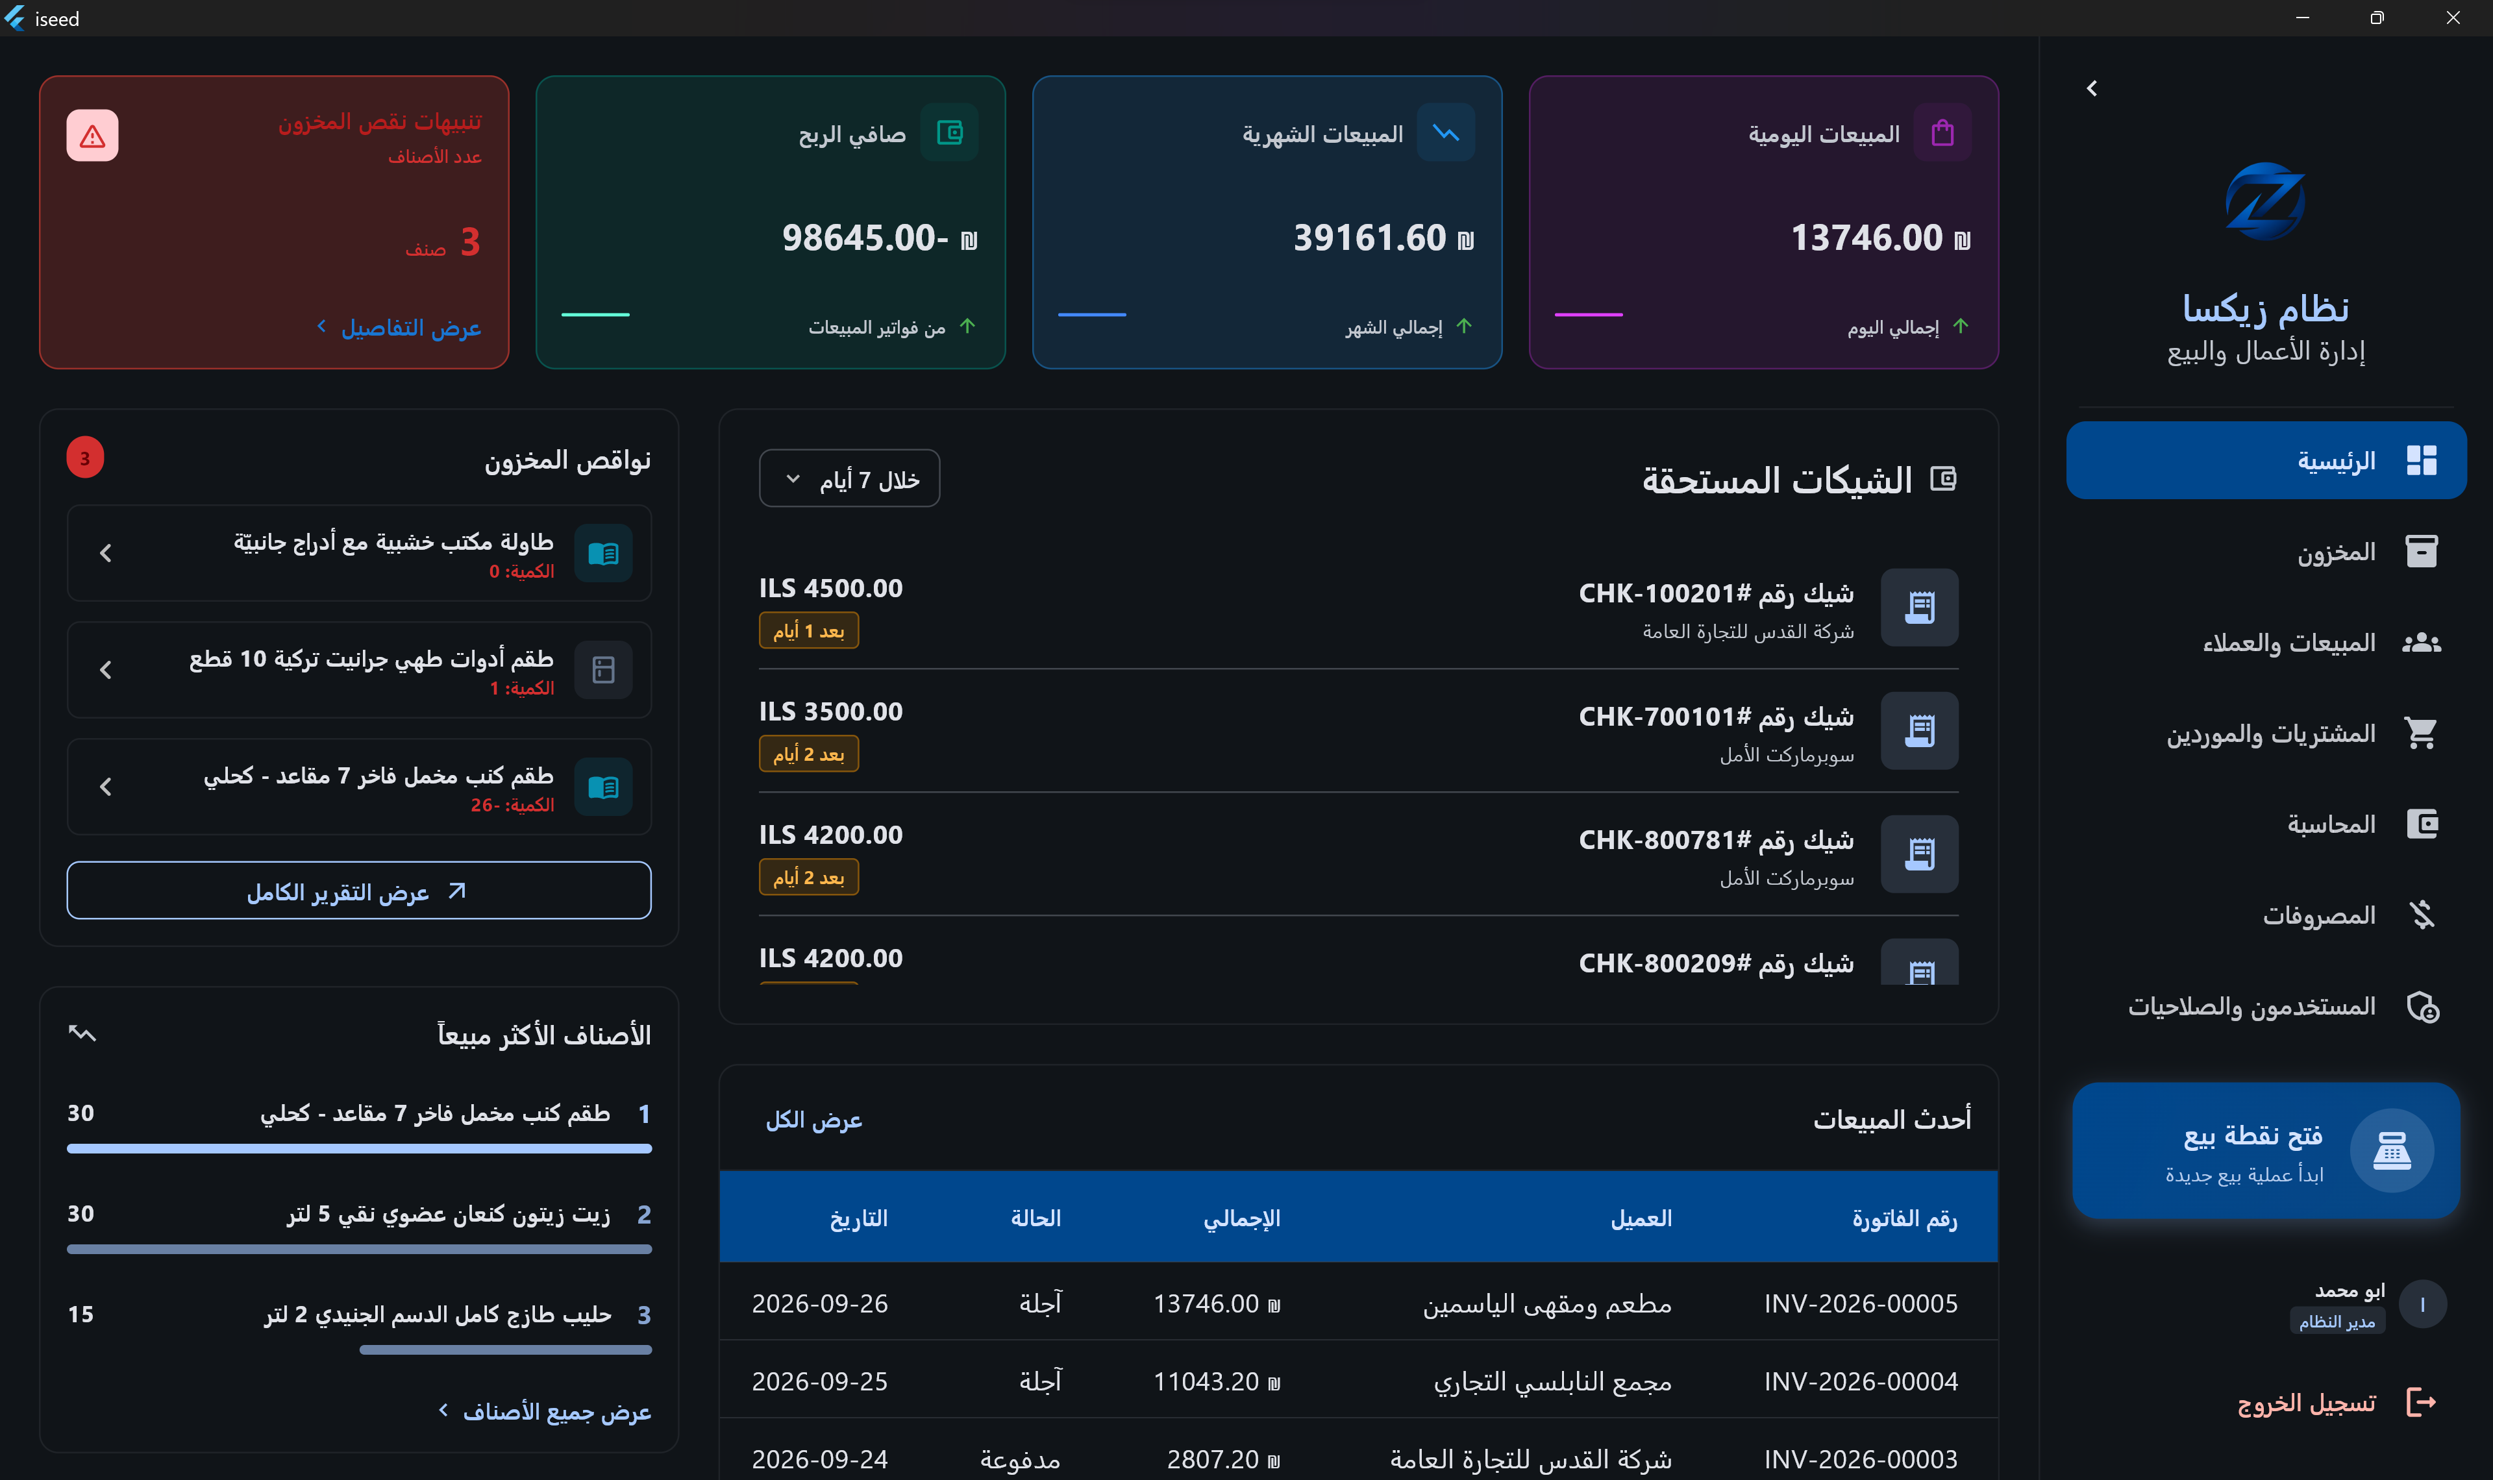This screenshot has width=2493, height=1480.
Task: Click progress bar of زيت زيتون كنعان
Action: (359, 1249)
